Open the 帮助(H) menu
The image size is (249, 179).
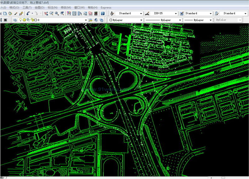pos(92,7)
